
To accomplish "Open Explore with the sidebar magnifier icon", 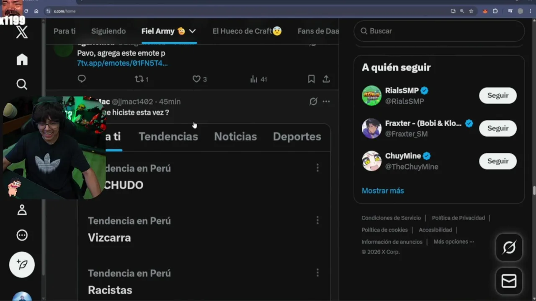I will click(22, 84).
